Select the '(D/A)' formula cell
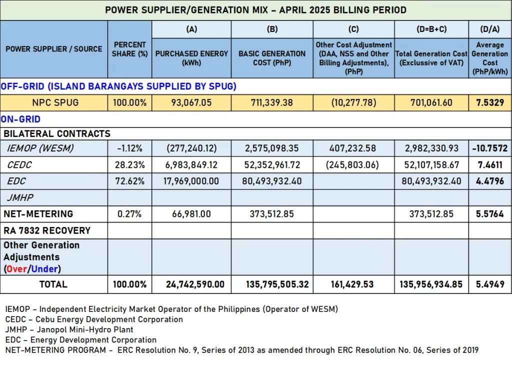Image resolution: width=512 pixels, height=384 pixels. click(490, 29)
